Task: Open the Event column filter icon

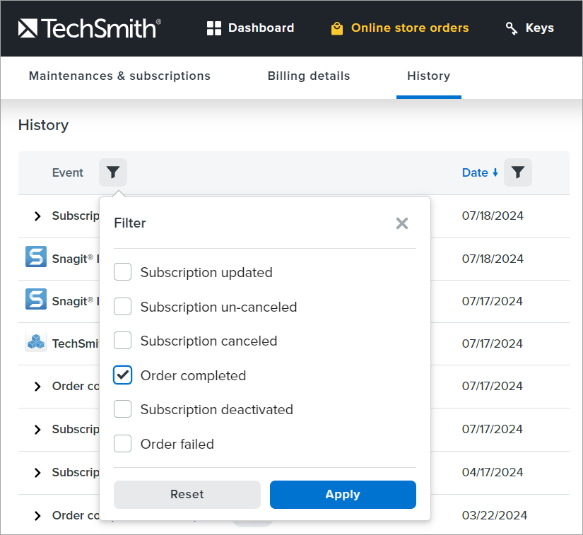Action: click(113, 172)
